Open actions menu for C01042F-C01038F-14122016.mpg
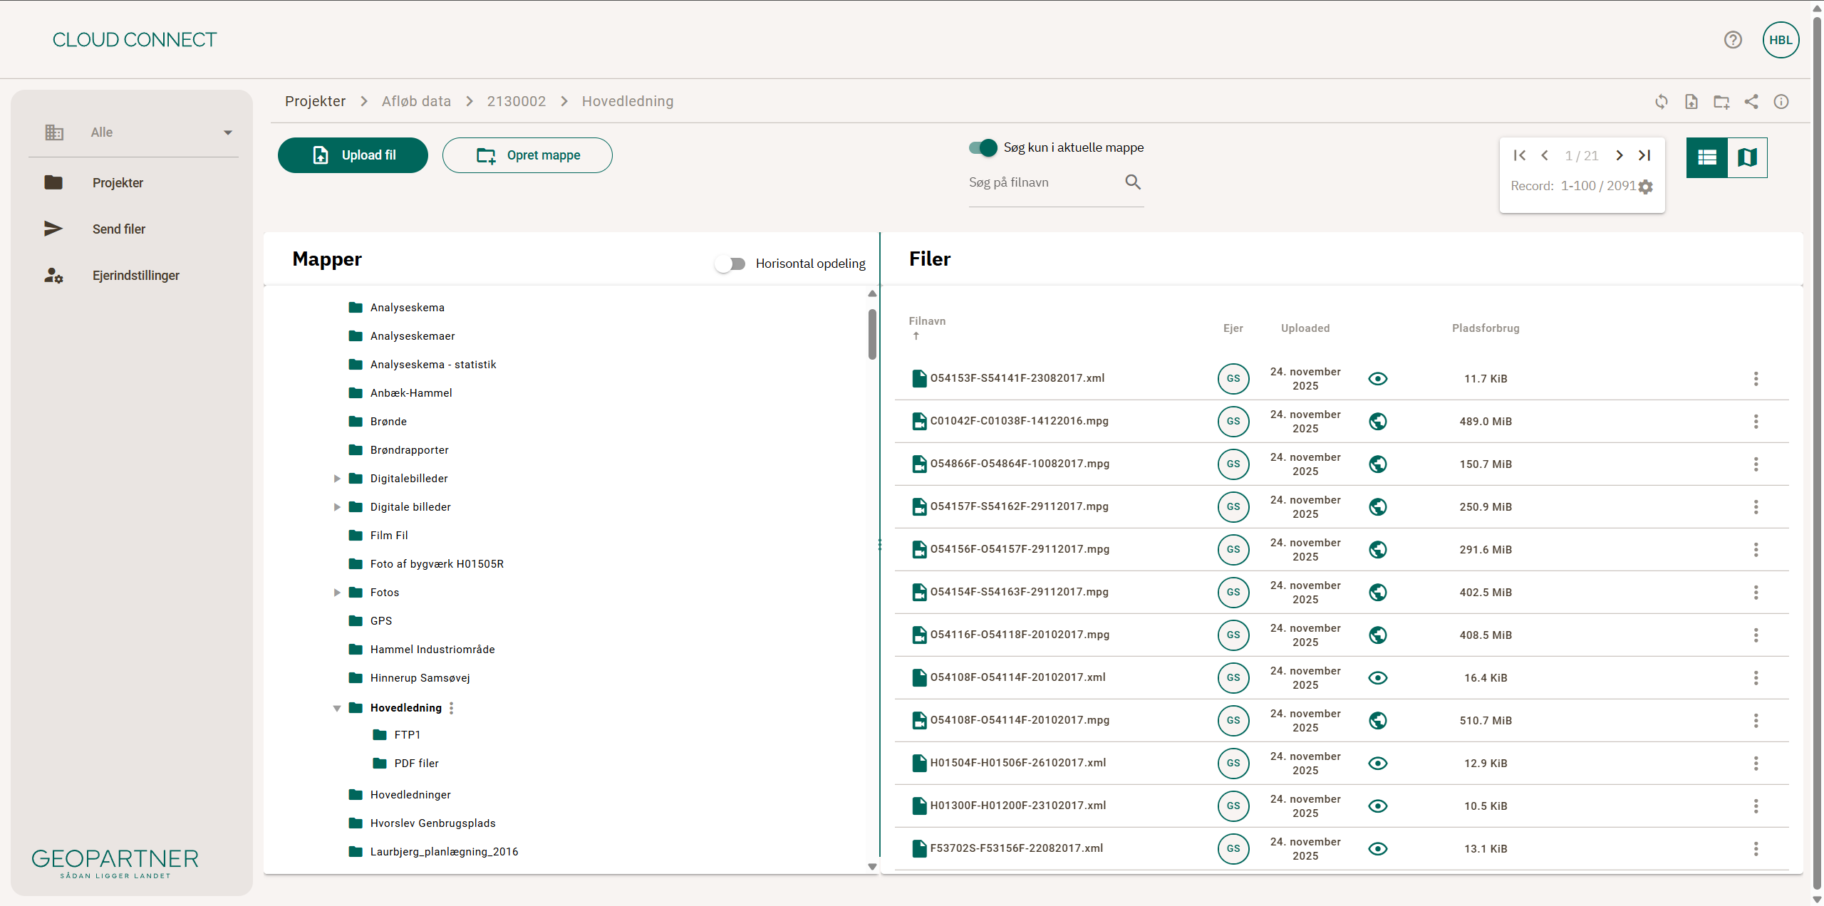This screenshot has width=1824, height=906. (x=1756, y=422)
